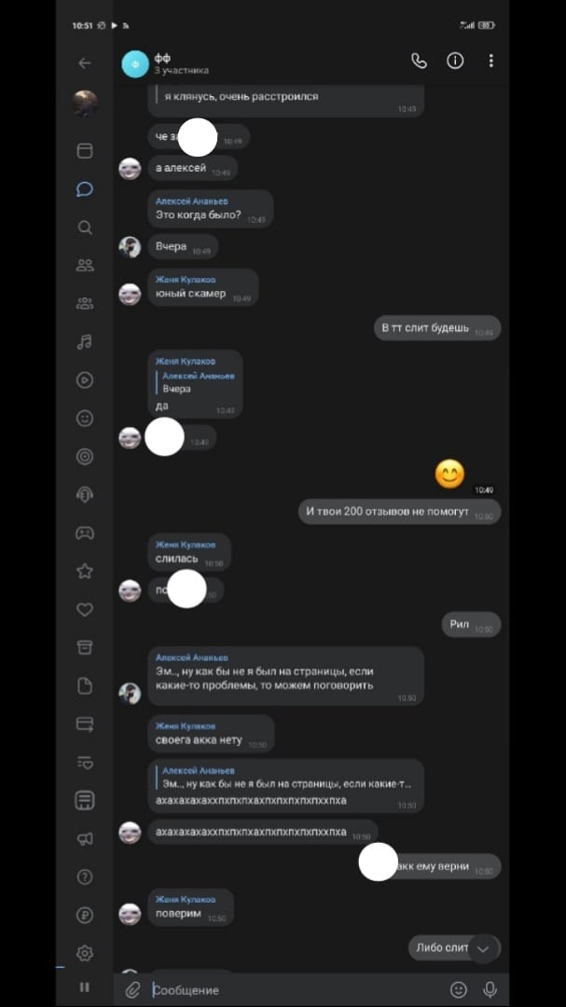This screenshot has width=566, height=1007.
Task: Start a call with phone icon
Action: click(x=419, y=61)
